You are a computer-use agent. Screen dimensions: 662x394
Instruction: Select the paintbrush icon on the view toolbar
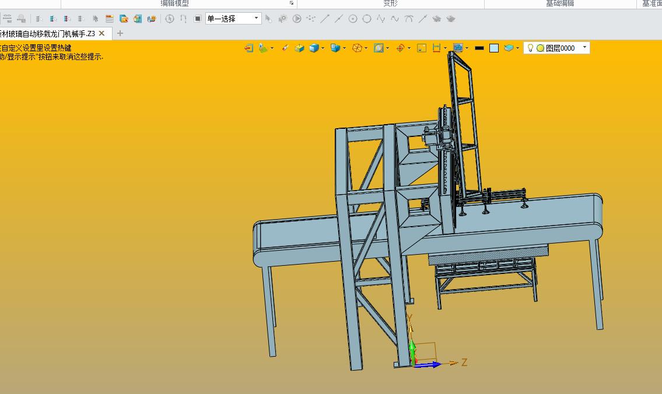(285, 48)
